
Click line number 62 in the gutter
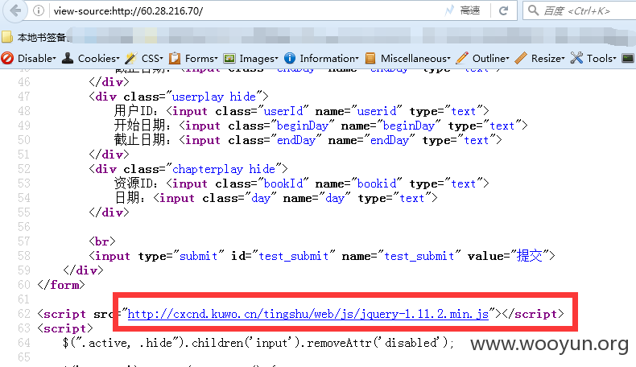24,314
